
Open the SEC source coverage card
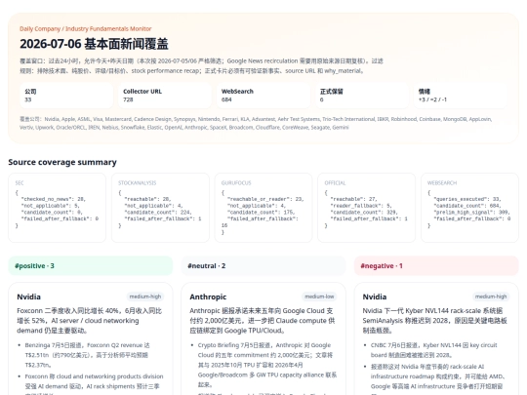tap(58, 208)
